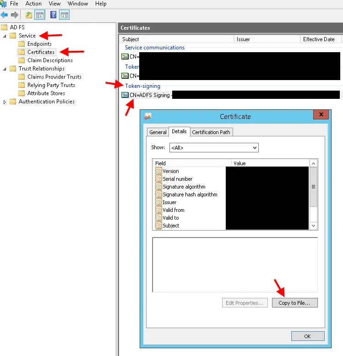The image size is (343, 356).
Task: Click the field value details text box
Action: (x=235, y=265)
